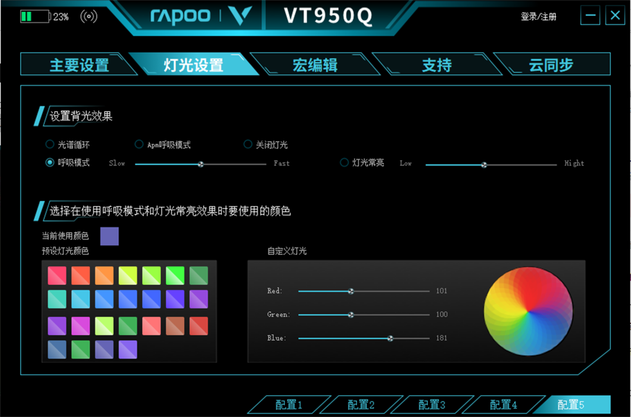The height and width of the screenshot is (417, 631).
Task: Select the 光谱循环 spectrum cycle mode
Action: [x=50, y=144]
